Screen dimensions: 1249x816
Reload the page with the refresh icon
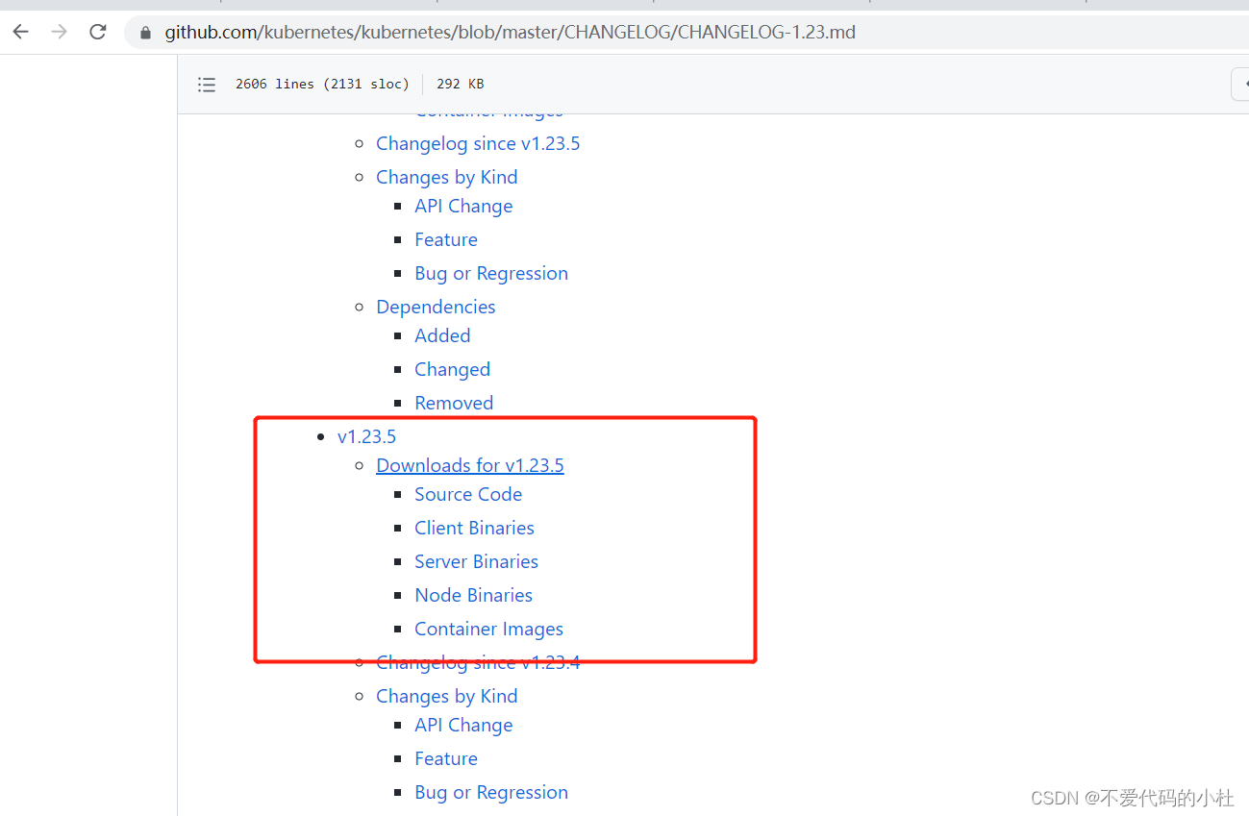(98, 32)
